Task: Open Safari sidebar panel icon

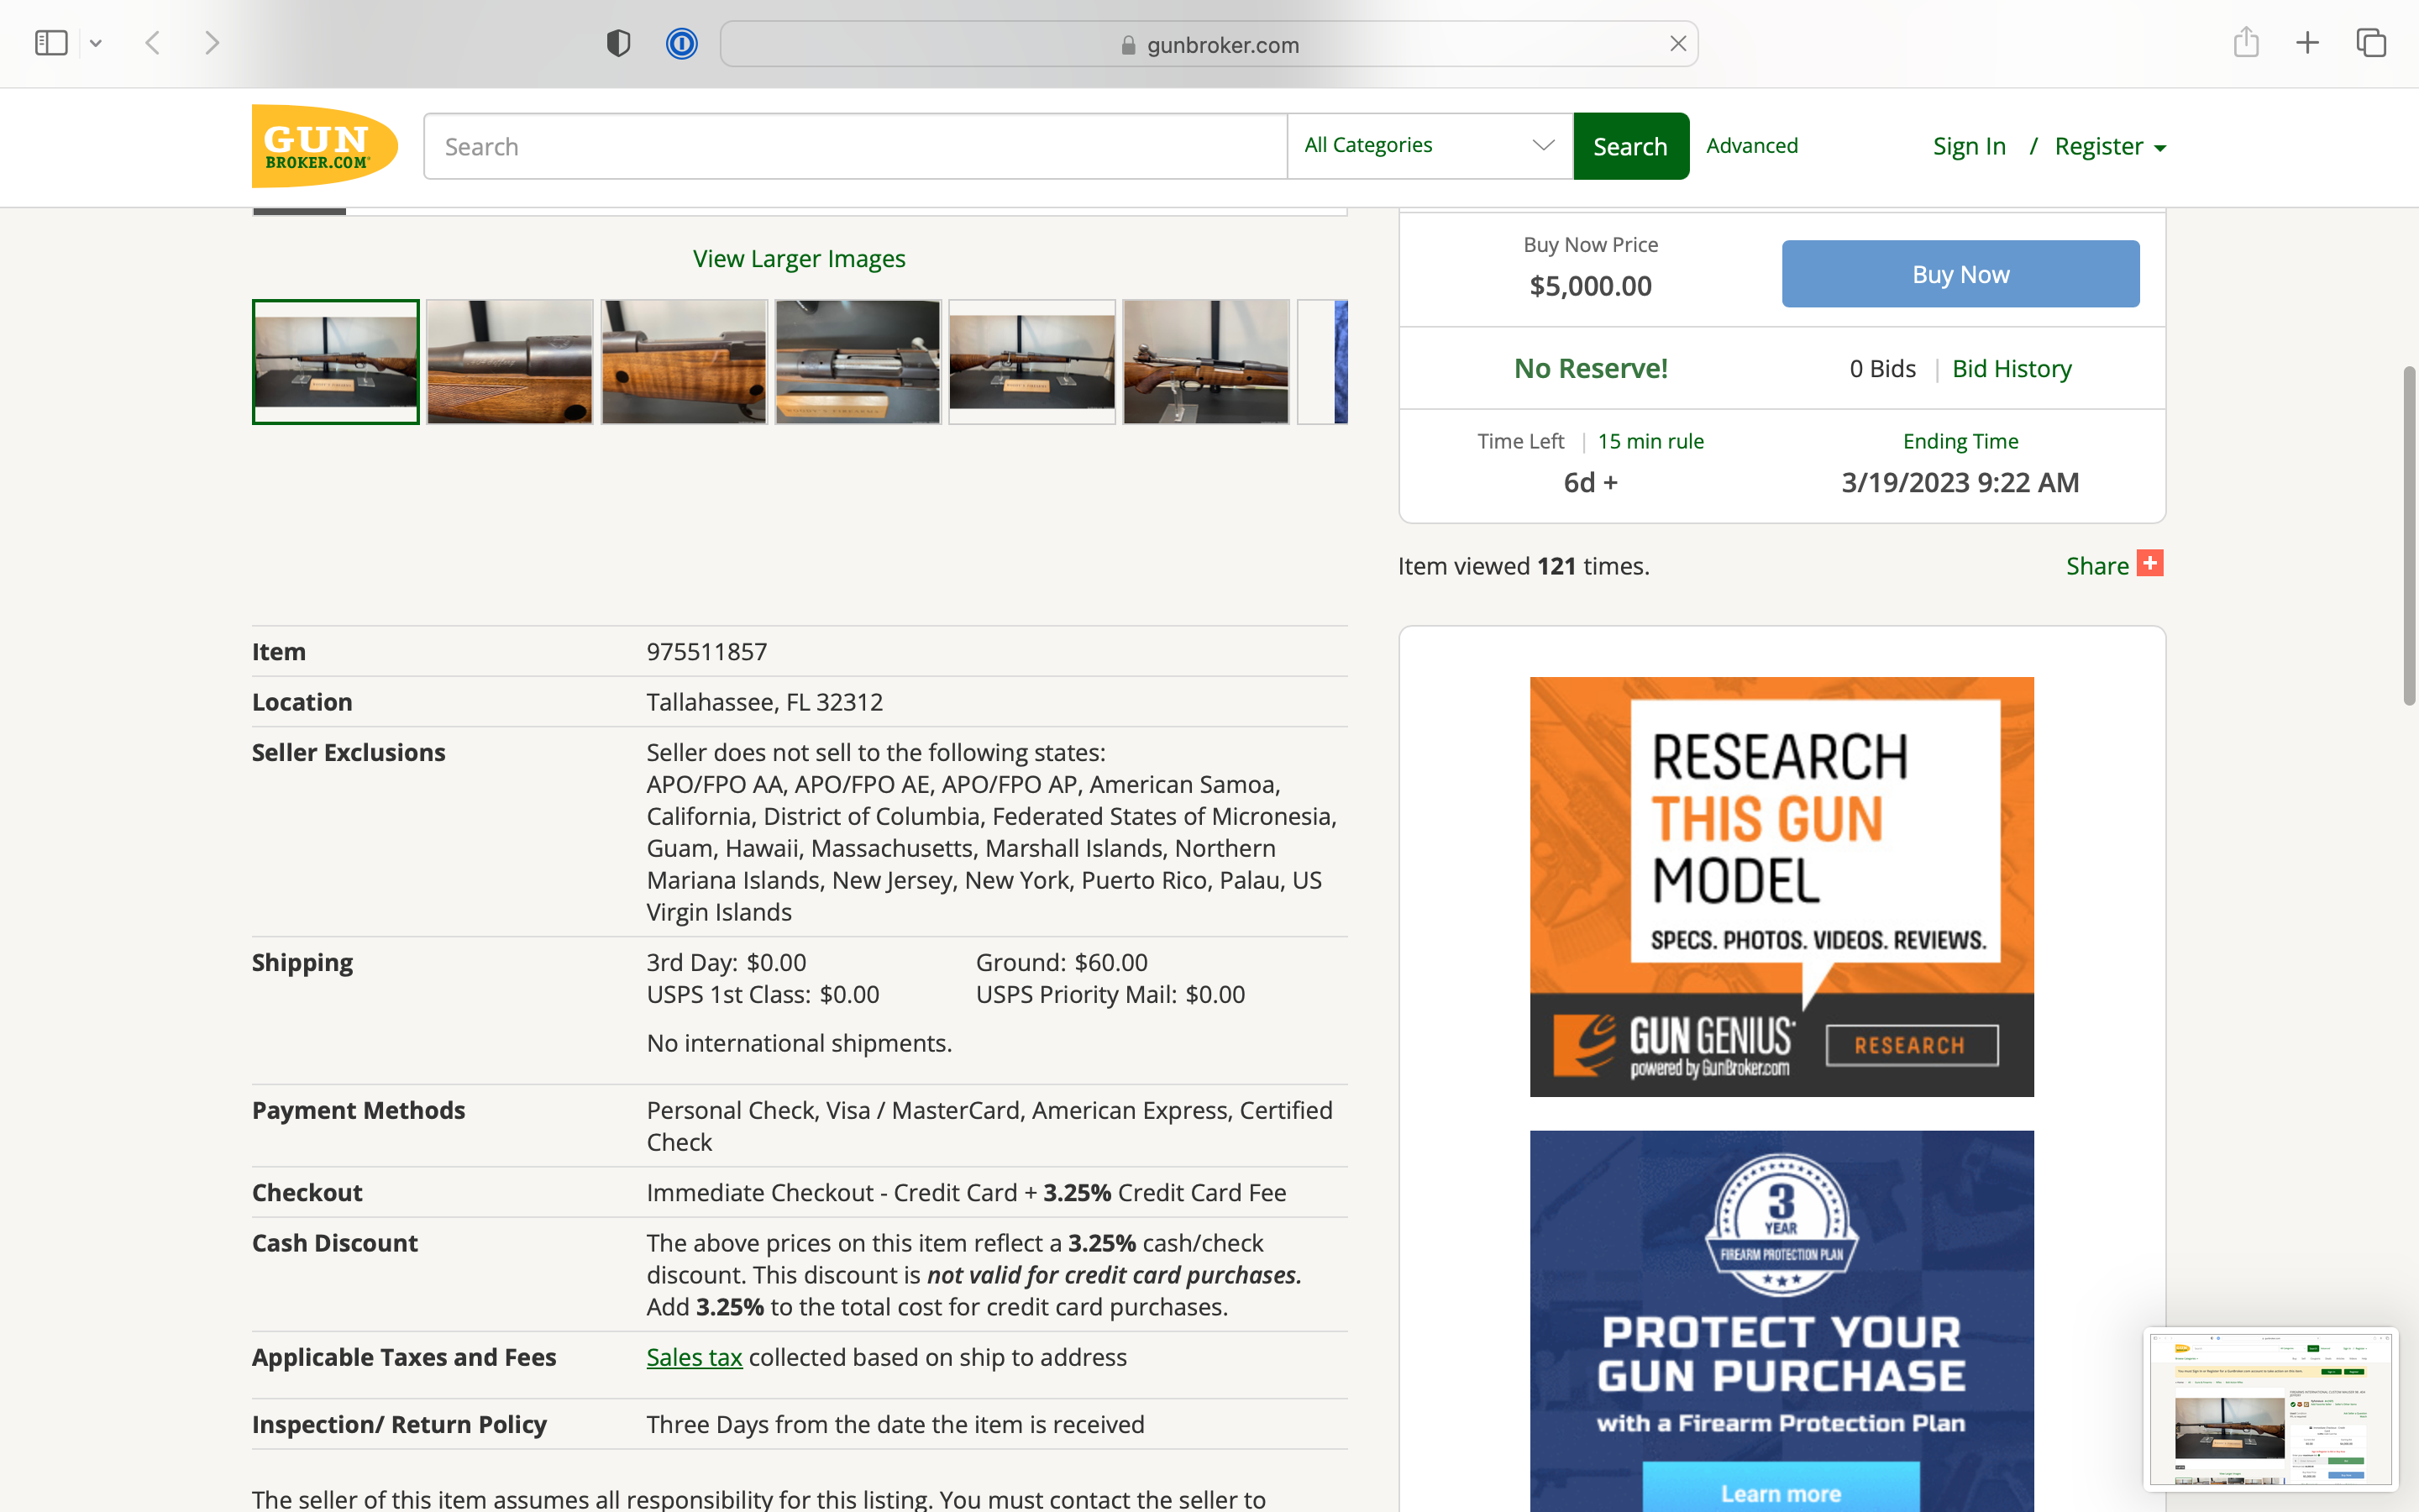Action: (x=51, y=43)
